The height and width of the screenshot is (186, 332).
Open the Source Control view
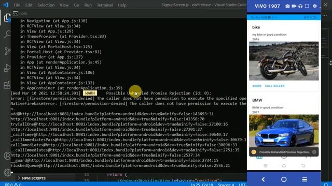(x=7, y=51)
